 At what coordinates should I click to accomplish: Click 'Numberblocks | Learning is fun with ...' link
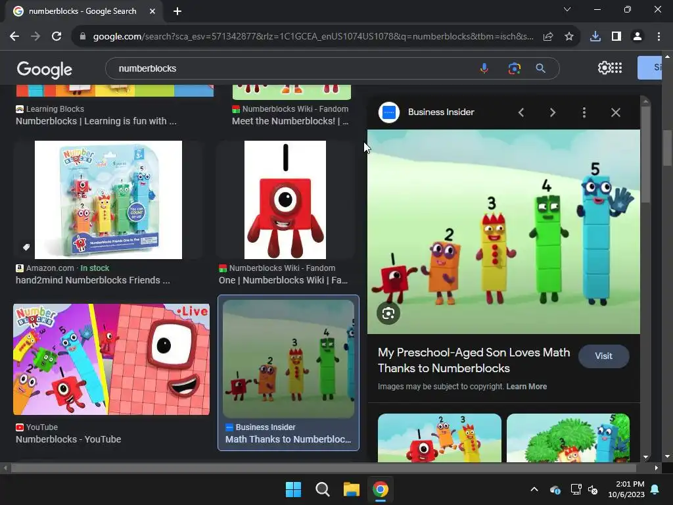click(x=96, y=121)
